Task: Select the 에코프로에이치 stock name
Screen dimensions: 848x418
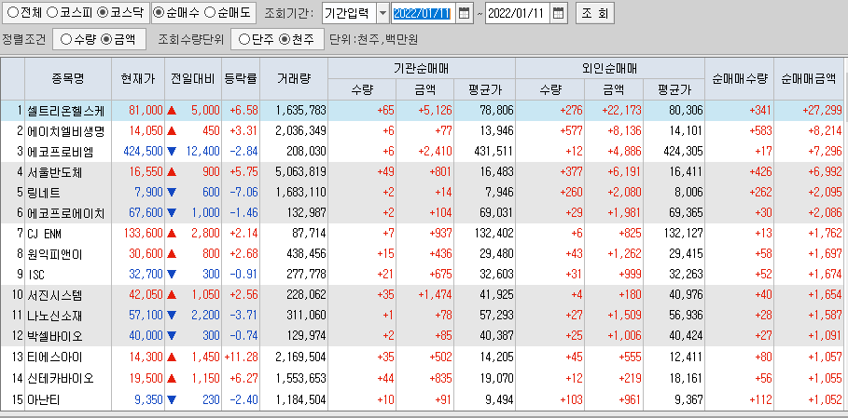Action: pyautogui.click(x=65, y=213)
